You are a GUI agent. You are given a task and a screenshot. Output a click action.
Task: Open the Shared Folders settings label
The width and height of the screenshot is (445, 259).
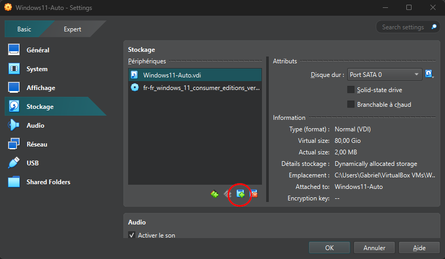[x=48, y=182]
